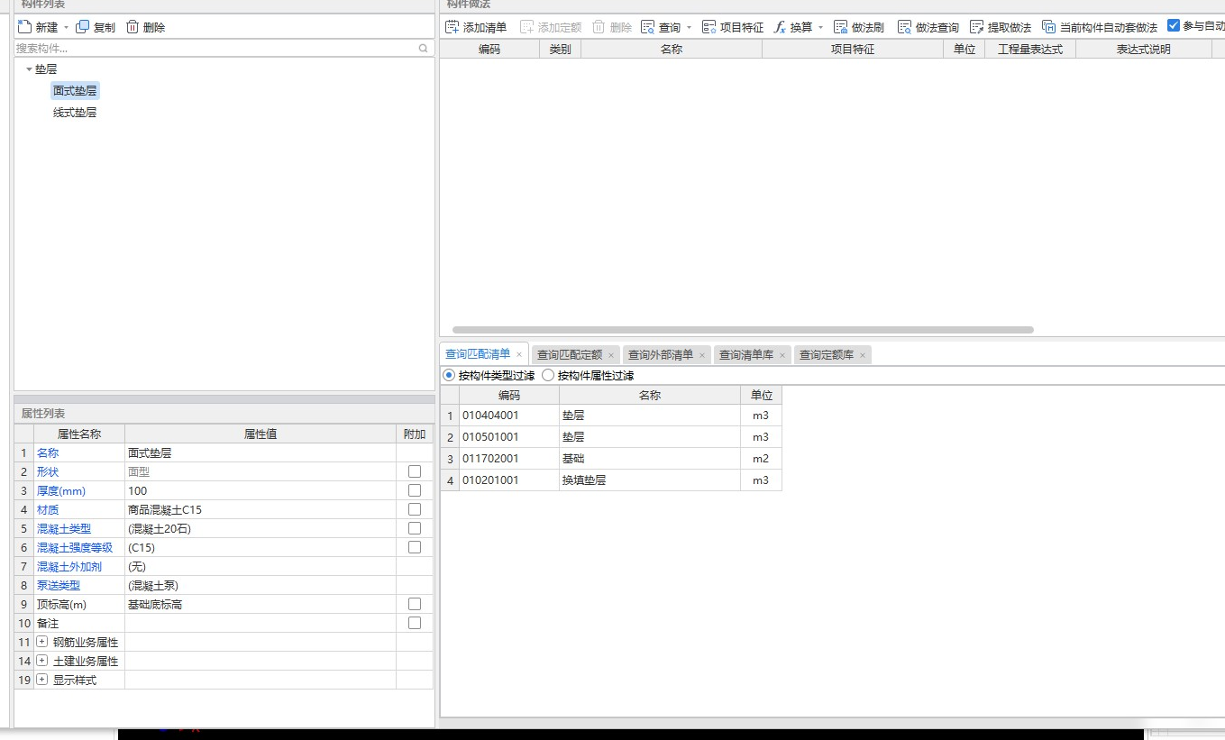Select list row 010501001 垫层
Viewport: 1225px width, 740px height.
tap(611, 437)
